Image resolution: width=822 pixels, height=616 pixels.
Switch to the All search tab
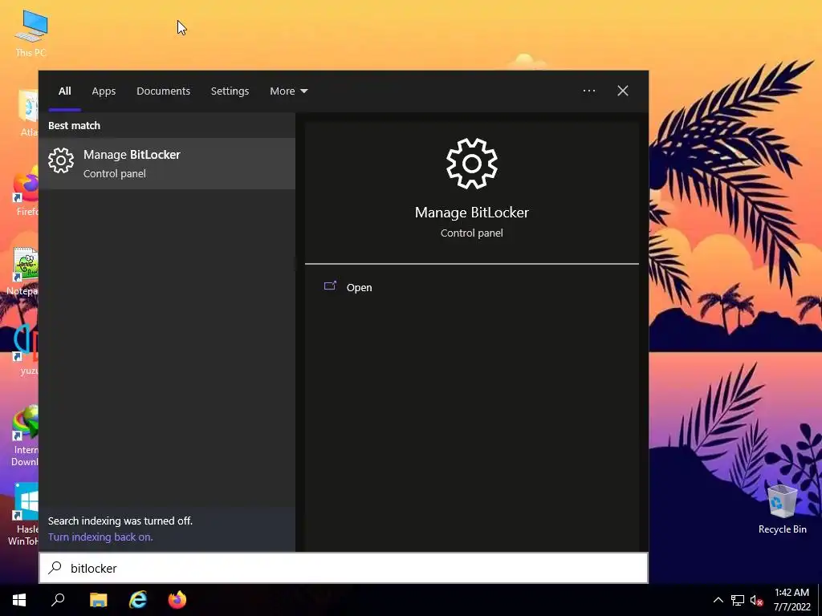pos(64,91)
